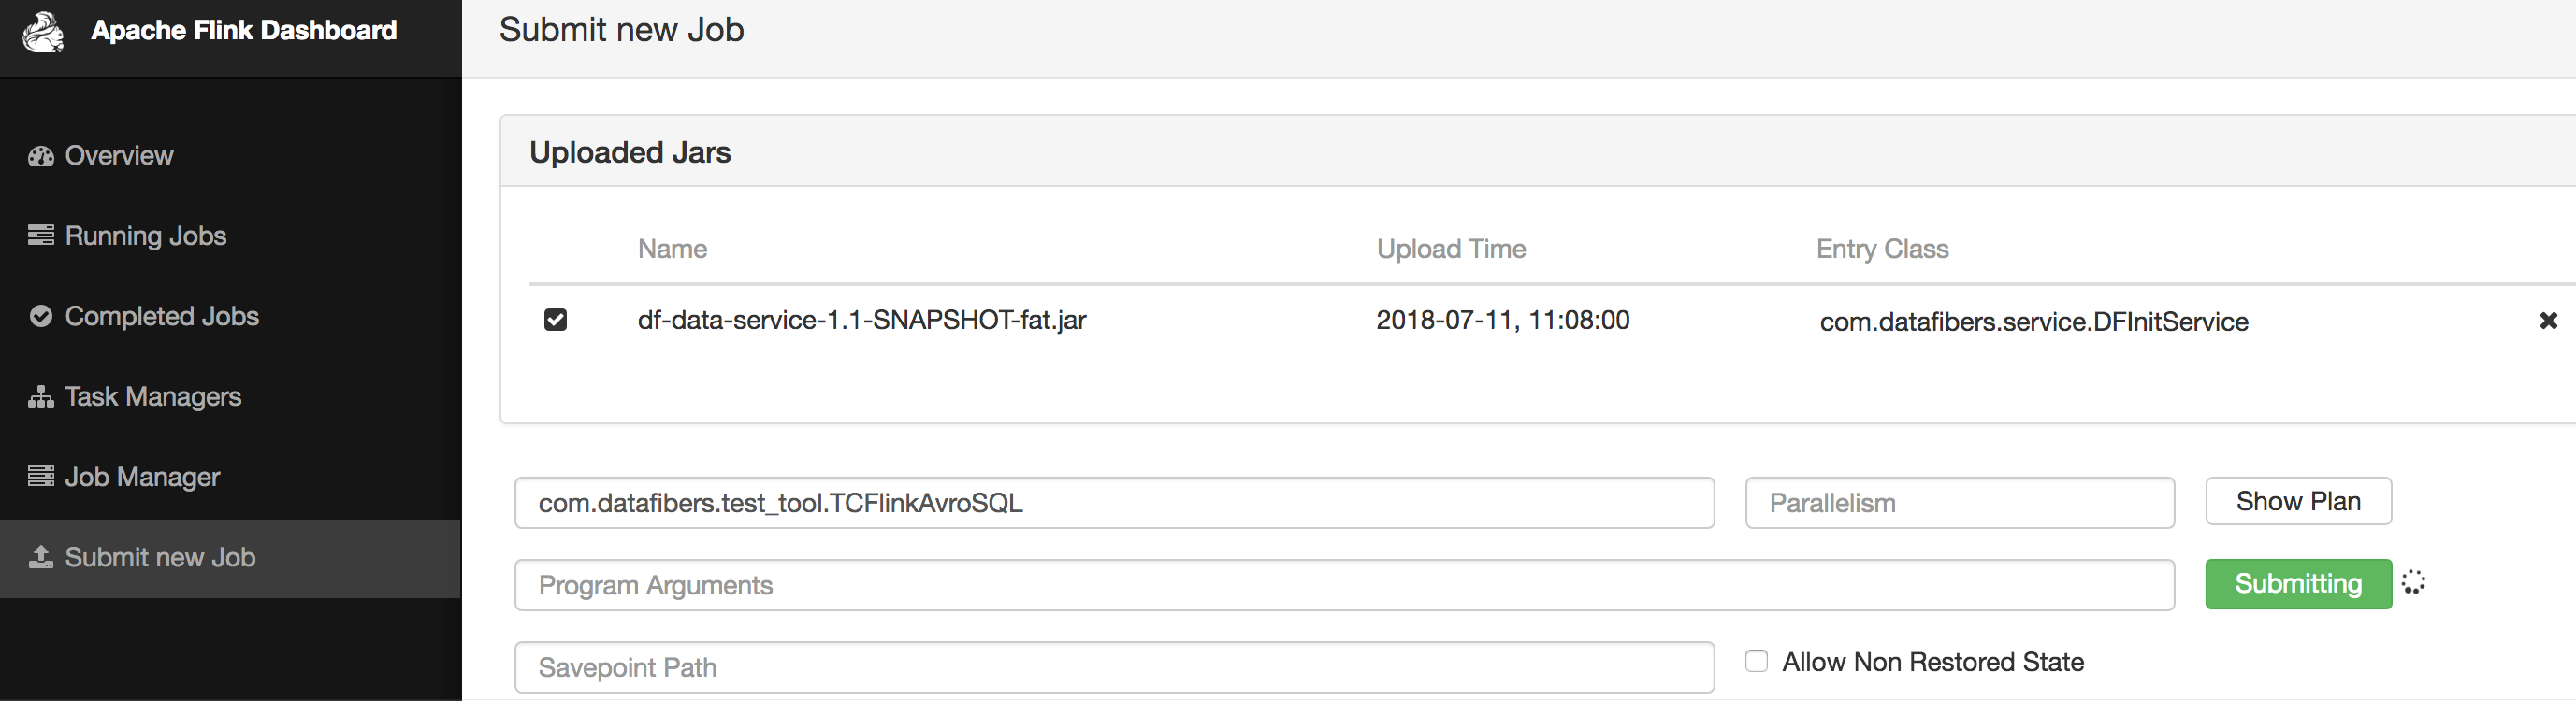Open the Running Jobs menu item
Screen dimensions: 2576x701
[x=145, y=236]
